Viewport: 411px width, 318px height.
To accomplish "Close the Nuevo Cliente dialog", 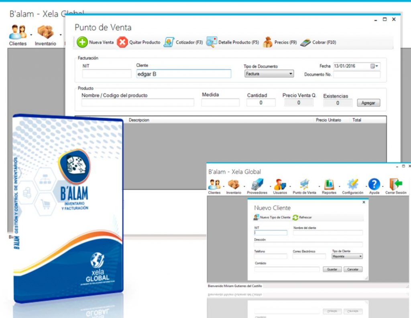I will tap(364, 202).
